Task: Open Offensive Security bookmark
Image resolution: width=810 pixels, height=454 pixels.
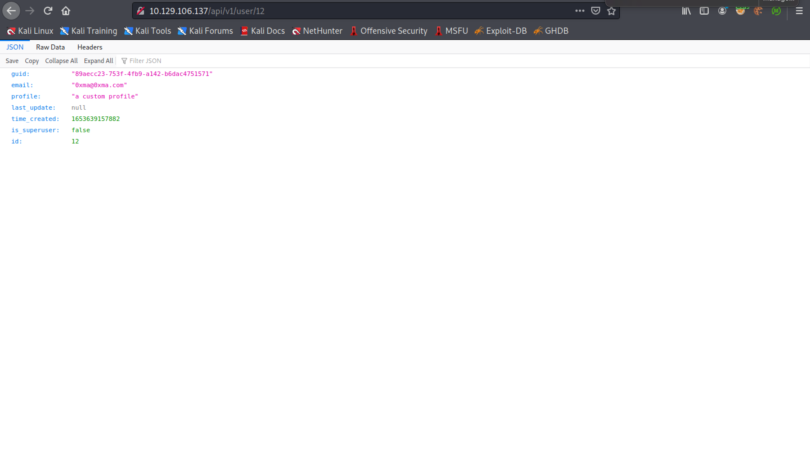Action: pos(389,31)
